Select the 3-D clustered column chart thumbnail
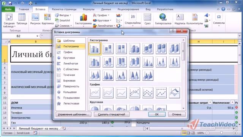 (x=134, y=49)
